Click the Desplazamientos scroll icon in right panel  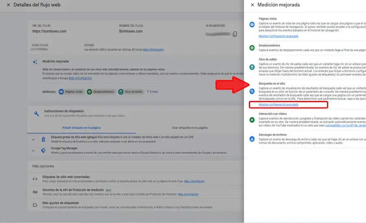point(252,48)
